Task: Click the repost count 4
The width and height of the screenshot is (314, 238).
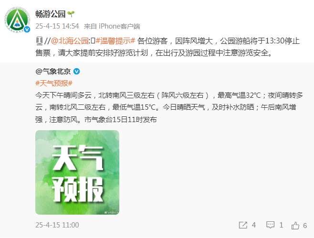Action: [254, 225]
